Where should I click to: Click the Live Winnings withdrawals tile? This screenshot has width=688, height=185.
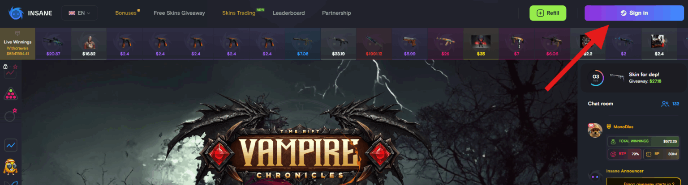[x=17, y=44]
